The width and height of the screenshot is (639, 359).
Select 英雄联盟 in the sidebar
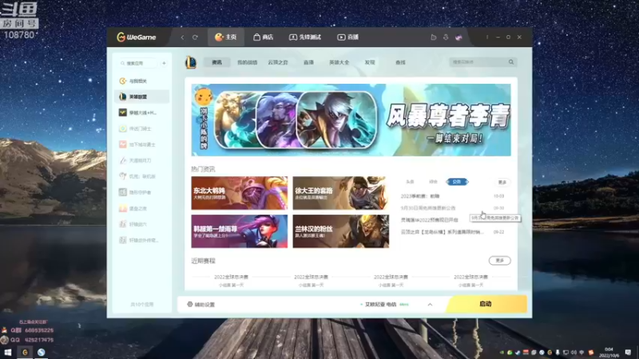pos(142,97)
